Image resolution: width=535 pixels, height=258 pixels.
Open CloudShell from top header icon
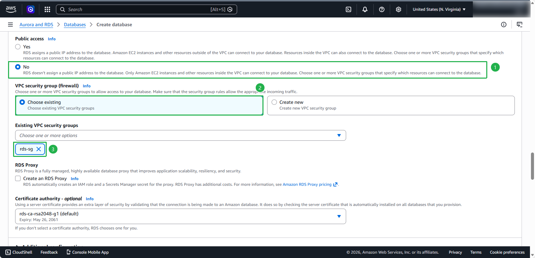[348, 9]
